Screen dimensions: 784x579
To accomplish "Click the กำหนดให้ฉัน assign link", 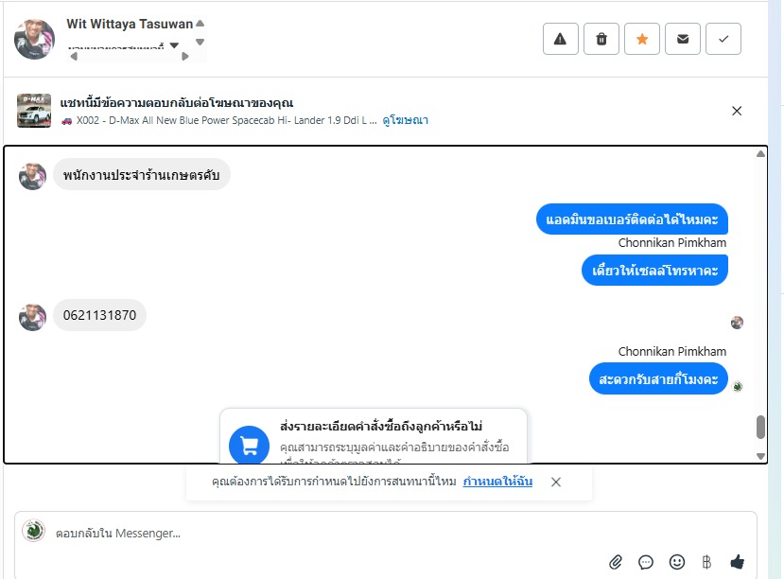I will tap(497, 482).
